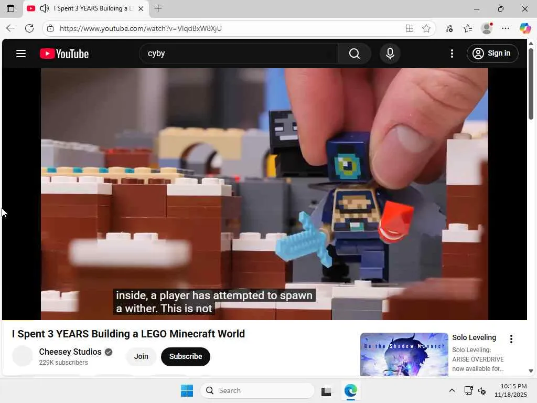Click the 'ARISE OVERDRIVE' ad description text
537x403 pixels.
pos(478,359)
